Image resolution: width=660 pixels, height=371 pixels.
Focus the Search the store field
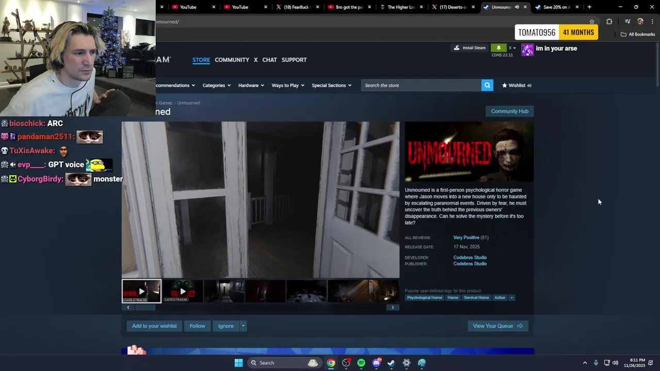pos(422,85)
